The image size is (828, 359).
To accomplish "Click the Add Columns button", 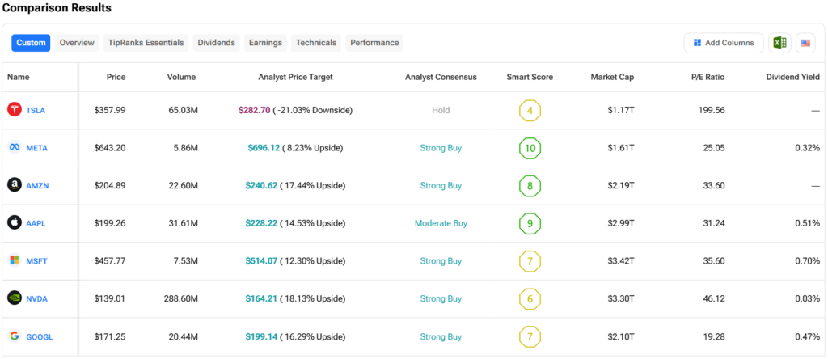I will coord(724,43).
